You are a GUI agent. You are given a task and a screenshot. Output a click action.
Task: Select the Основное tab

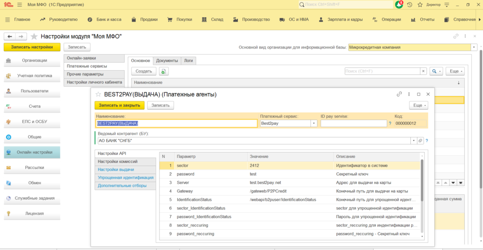tap(141, 61)
